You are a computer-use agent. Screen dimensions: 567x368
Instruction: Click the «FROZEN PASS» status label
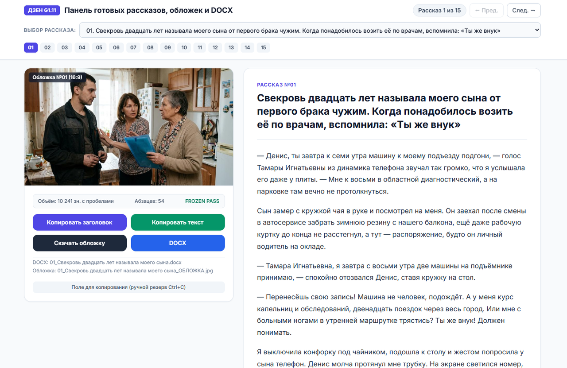pos(202,201)
